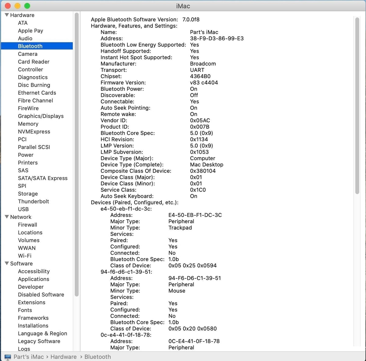The height and width of the screenshot is (361, 366).
Task: Collapse the Network disclosure triangle
Action: (x=6, y=217)
